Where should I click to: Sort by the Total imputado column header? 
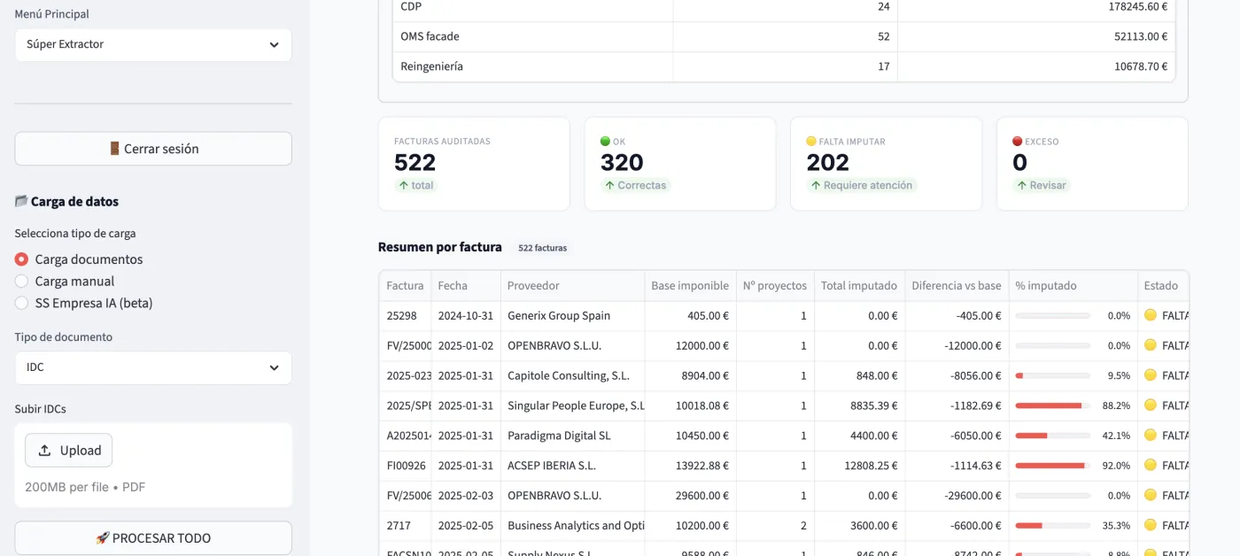click(x=859, y=286)
